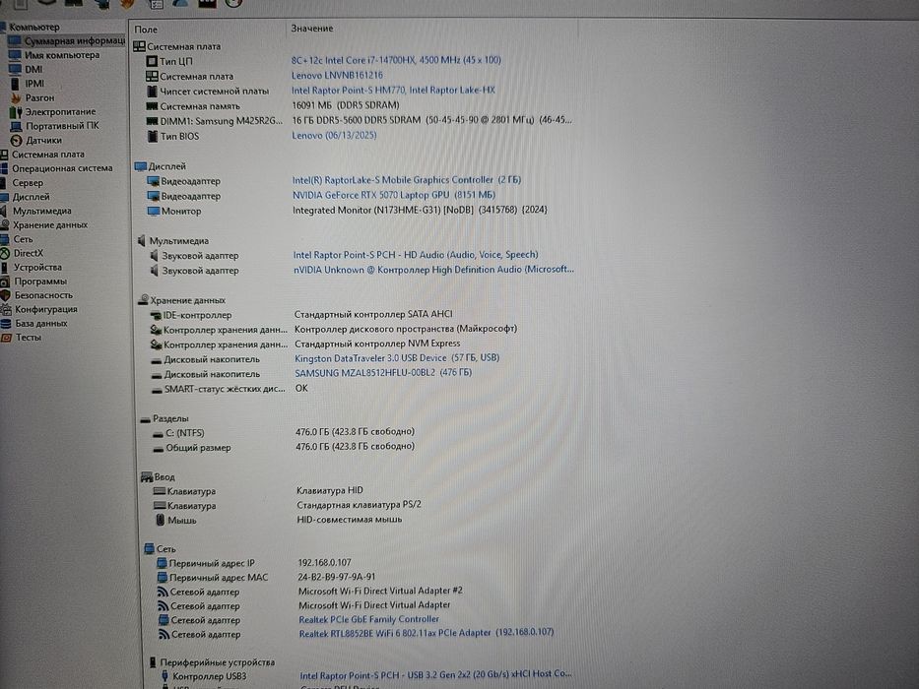Open Имя компьютера in the sidebar
Image resolution: width=919 pixels, height=689 pixels.
coord(54,55)
